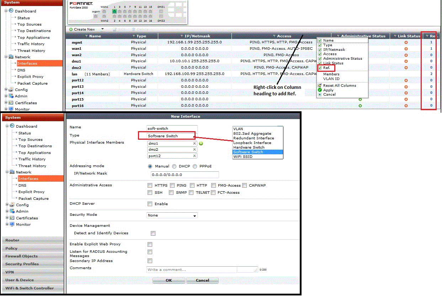Click Certificates icon in New Interface page sidebar
Viewport: 442px width, 299px height.
pos(12,218)
